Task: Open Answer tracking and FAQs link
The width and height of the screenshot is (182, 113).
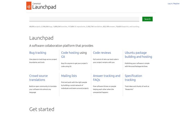Action: (x=107, y=78)
